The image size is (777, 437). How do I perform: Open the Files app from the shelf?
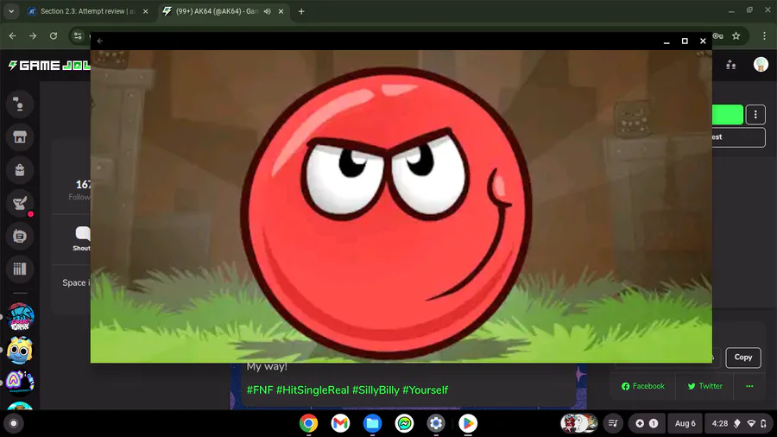pyautogui.click(x=372, y=423)
